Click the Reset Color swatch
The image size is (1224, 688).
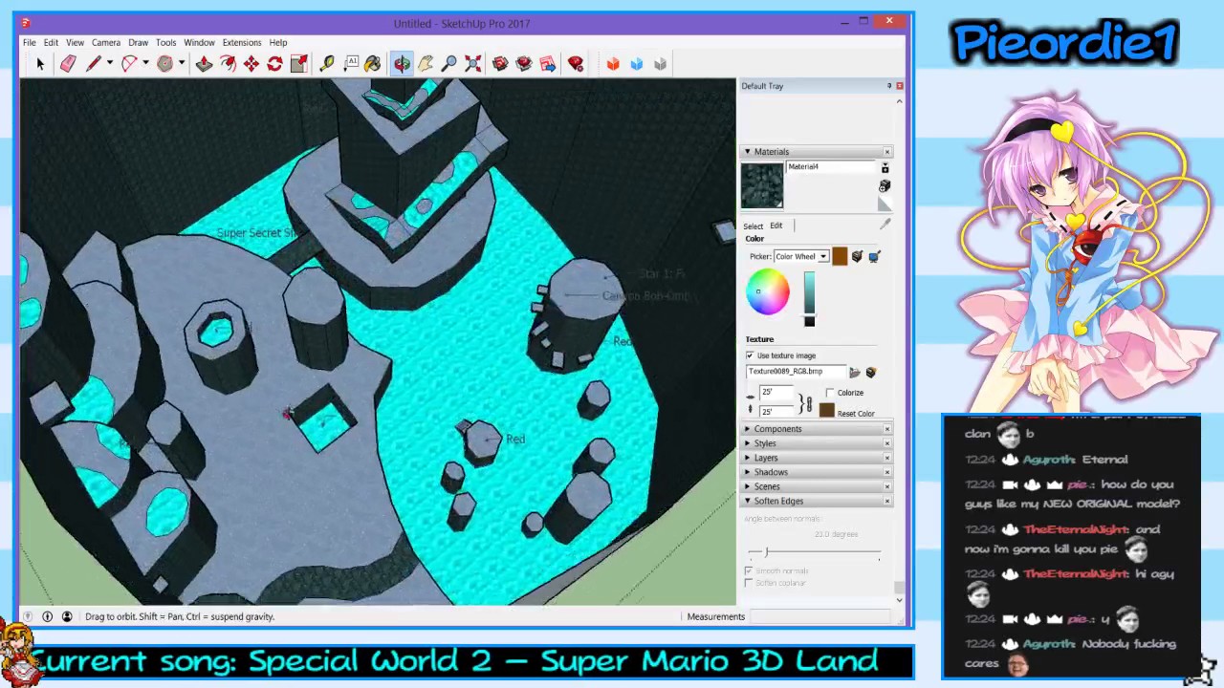click(x=827, y=411)
